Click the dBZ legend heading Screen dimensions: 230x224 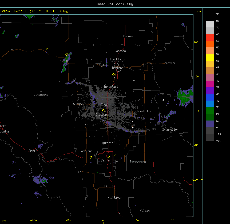[216, 14]
